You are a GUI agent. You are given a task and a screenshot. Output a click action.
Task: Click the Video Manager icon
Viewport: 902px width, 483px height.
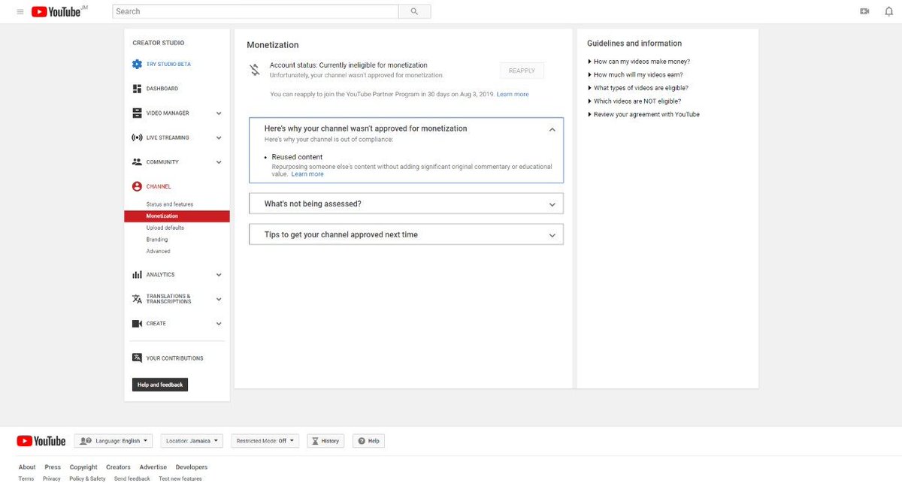click(137, 113)
